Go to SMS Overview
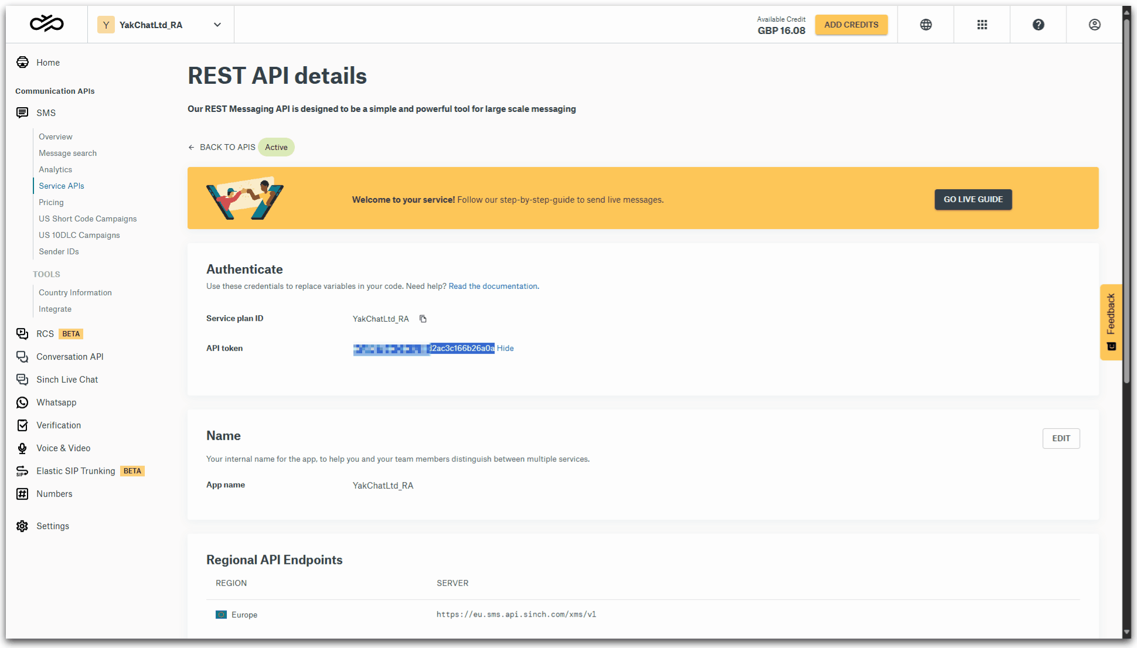Viewport: 1137px width, 648px height. [x=56, y=137]
